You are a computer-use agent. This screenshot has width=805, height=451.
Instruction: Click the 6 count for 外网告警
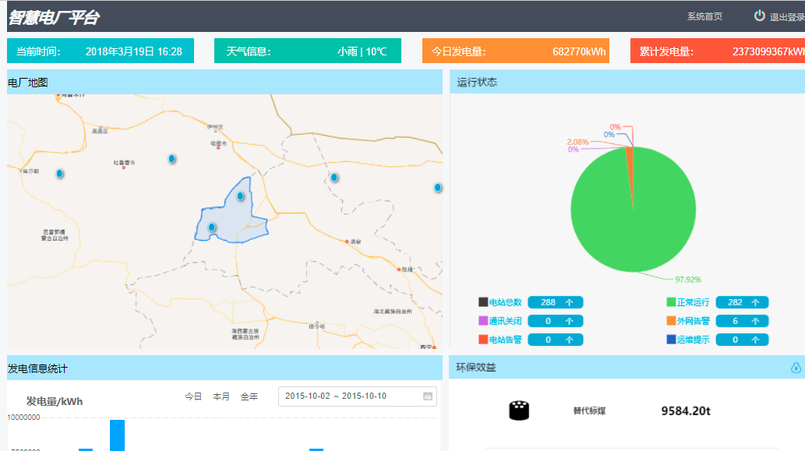coord(735,321)
